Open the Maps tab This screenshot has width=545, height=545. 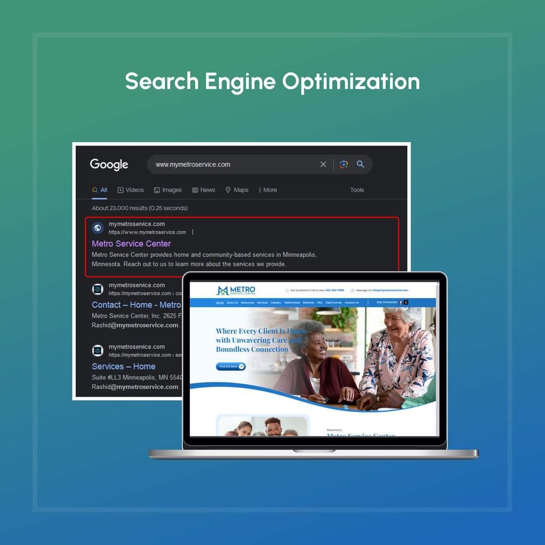pyautogui.click(x=237, y=190)
